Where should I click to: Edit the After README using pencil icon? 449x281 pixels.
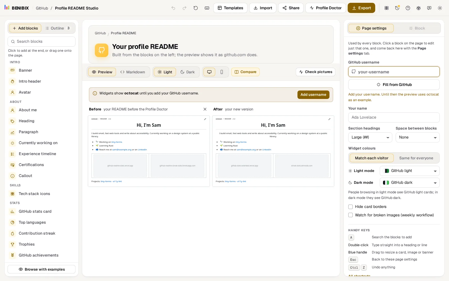tap(329, 119)
